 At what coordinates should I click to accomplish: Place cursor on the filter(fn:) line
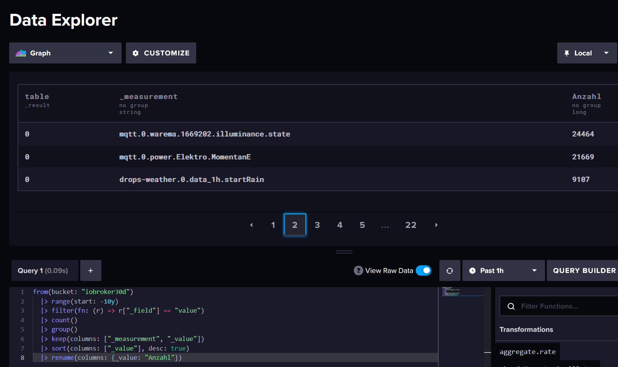pyautogui.click(x=122, y=310)
